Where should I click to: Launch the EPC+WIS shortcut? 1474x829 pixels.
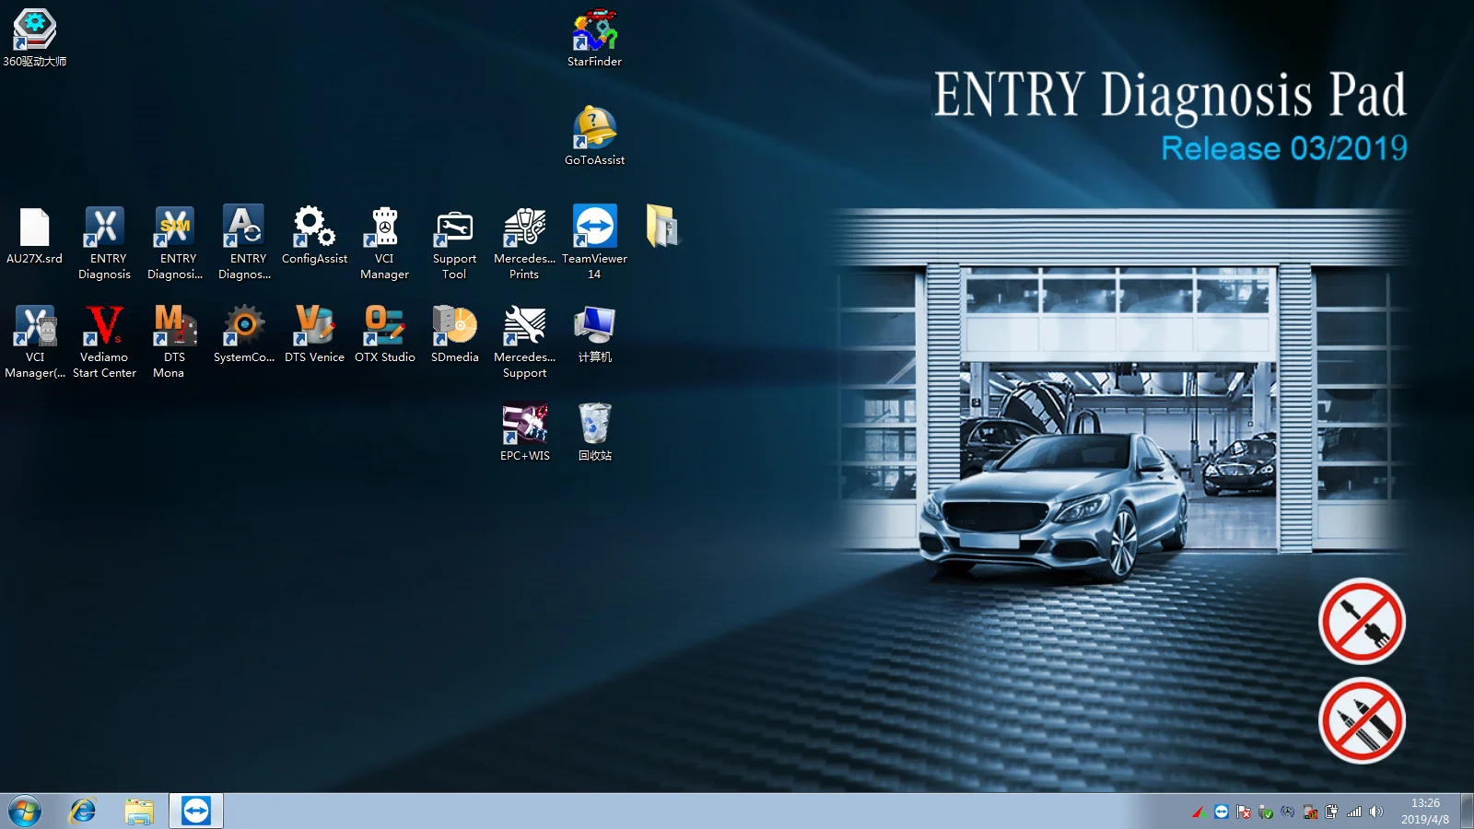pyautogui.click(x=524, y=433)
